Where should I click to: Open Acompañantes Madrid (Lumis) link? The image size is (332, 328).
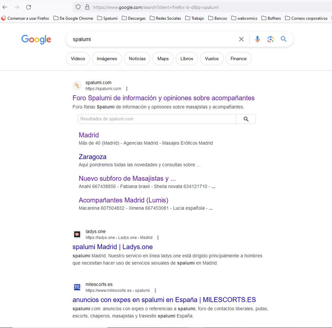123,200
